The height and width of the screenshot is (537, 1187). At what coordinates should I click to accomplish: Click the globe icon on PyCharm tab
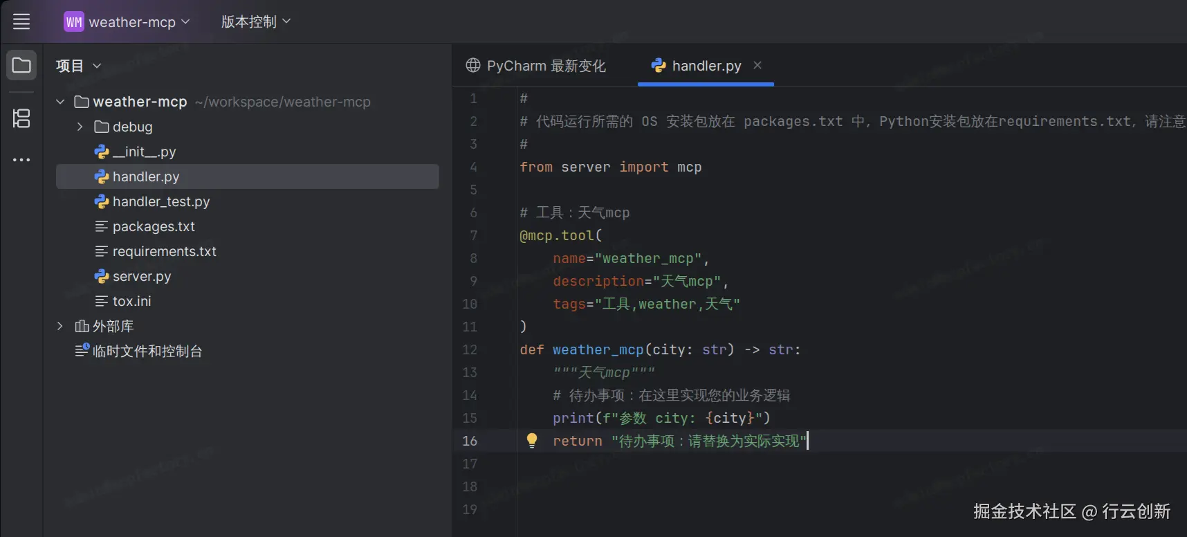coord(473,66)
